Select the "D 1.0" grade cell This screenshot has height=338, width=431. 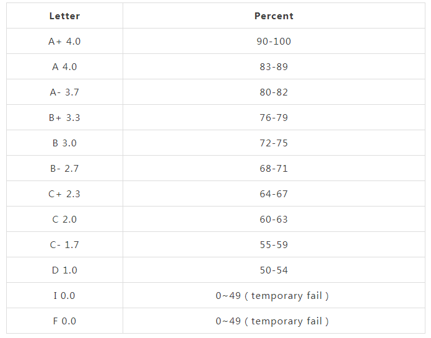[x=64, y=270]
